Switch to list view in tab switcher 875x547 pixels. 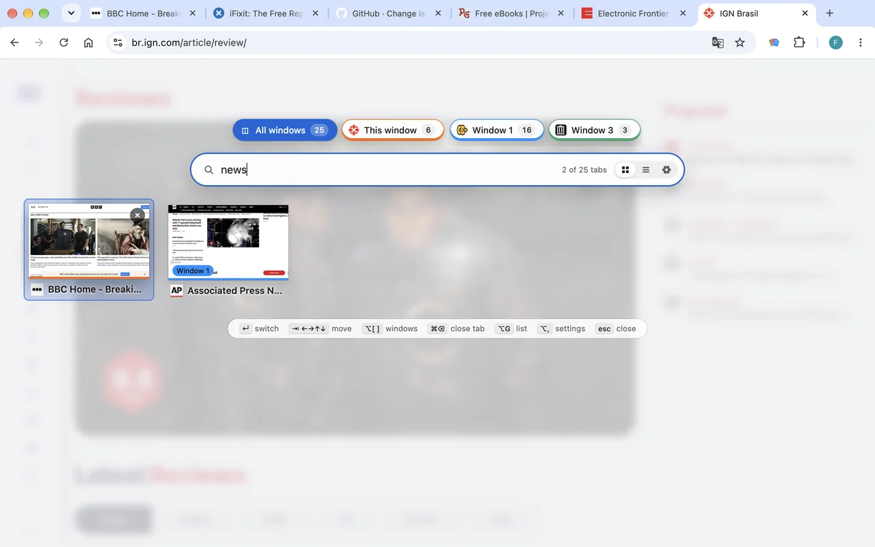[x=646, y=170]
